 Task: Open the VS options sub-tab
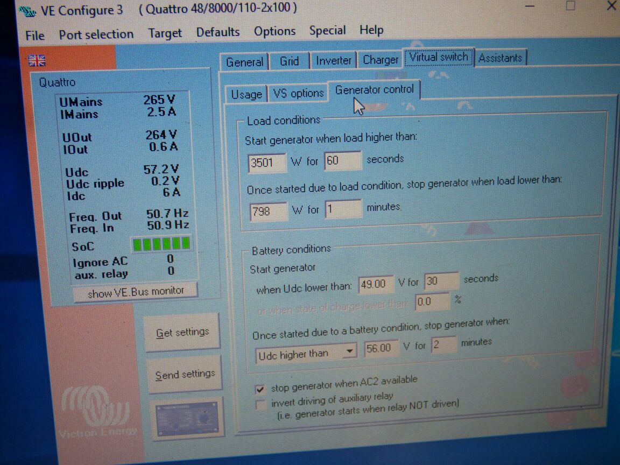point(299,93)
